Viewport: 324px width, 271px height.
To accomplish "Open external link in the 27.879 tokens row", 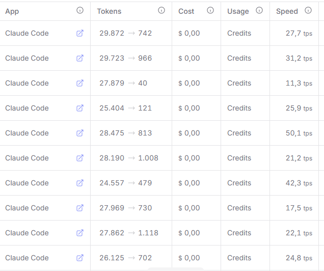I will click(80, 83).
